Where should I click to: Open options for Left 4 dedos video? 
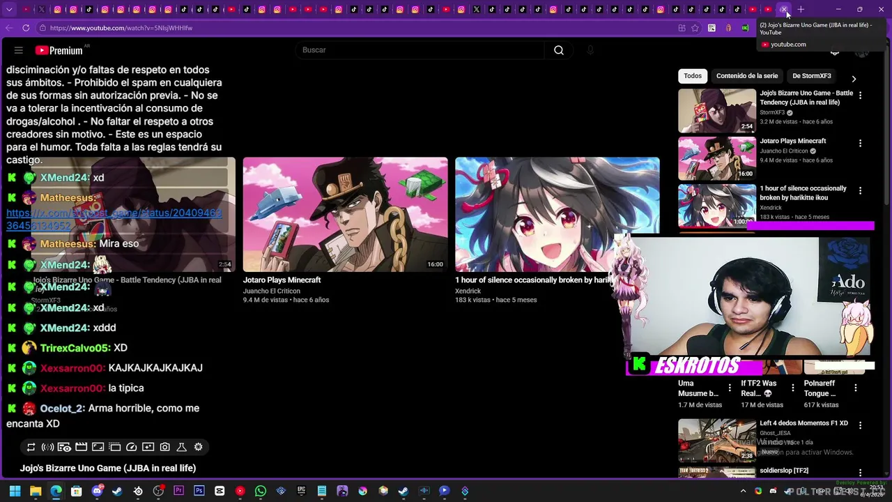pos(860,425)
